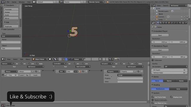
Task: Open the Render Layers properties tab icon
Action: [x=161, y=23]
